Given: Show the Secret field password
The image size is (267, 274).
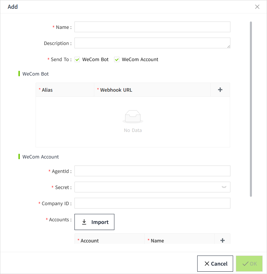Looking at the screenshot, I should pyautogui.click(x=224, y=187).
